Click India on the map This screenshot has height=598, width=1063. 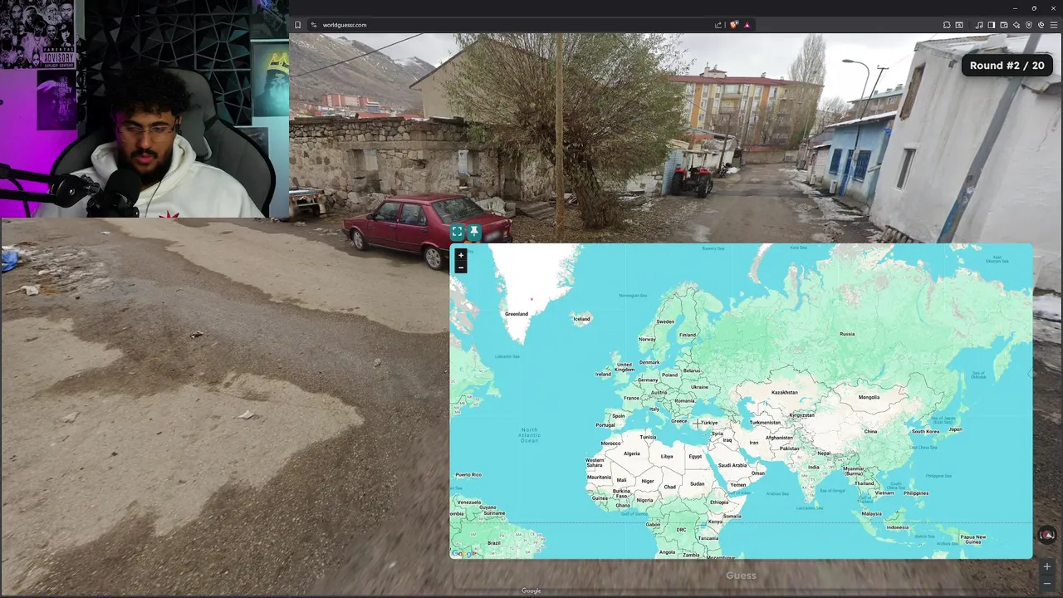click(814, 467)
